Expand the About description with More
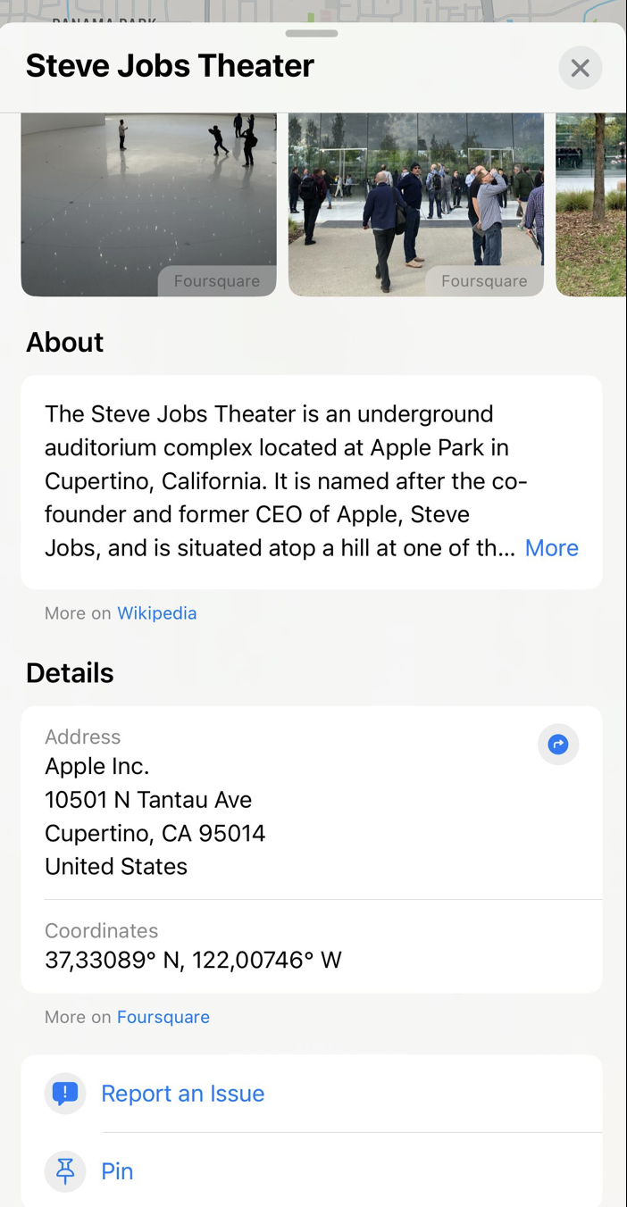627x1207 pixels. [x=551, y=548]
